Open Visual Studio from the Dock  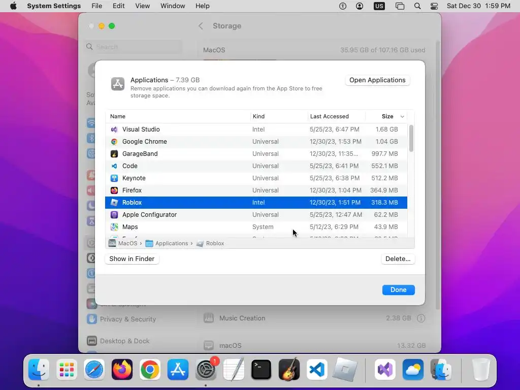(x=385, y=369)
